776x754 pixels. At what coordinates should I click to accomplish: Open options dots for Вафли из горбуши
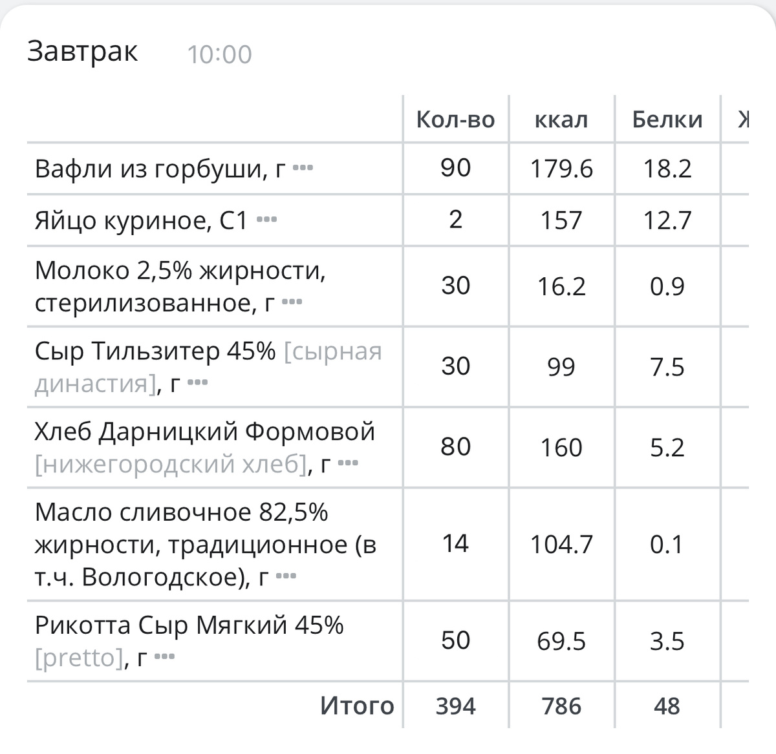click(303, 169)
